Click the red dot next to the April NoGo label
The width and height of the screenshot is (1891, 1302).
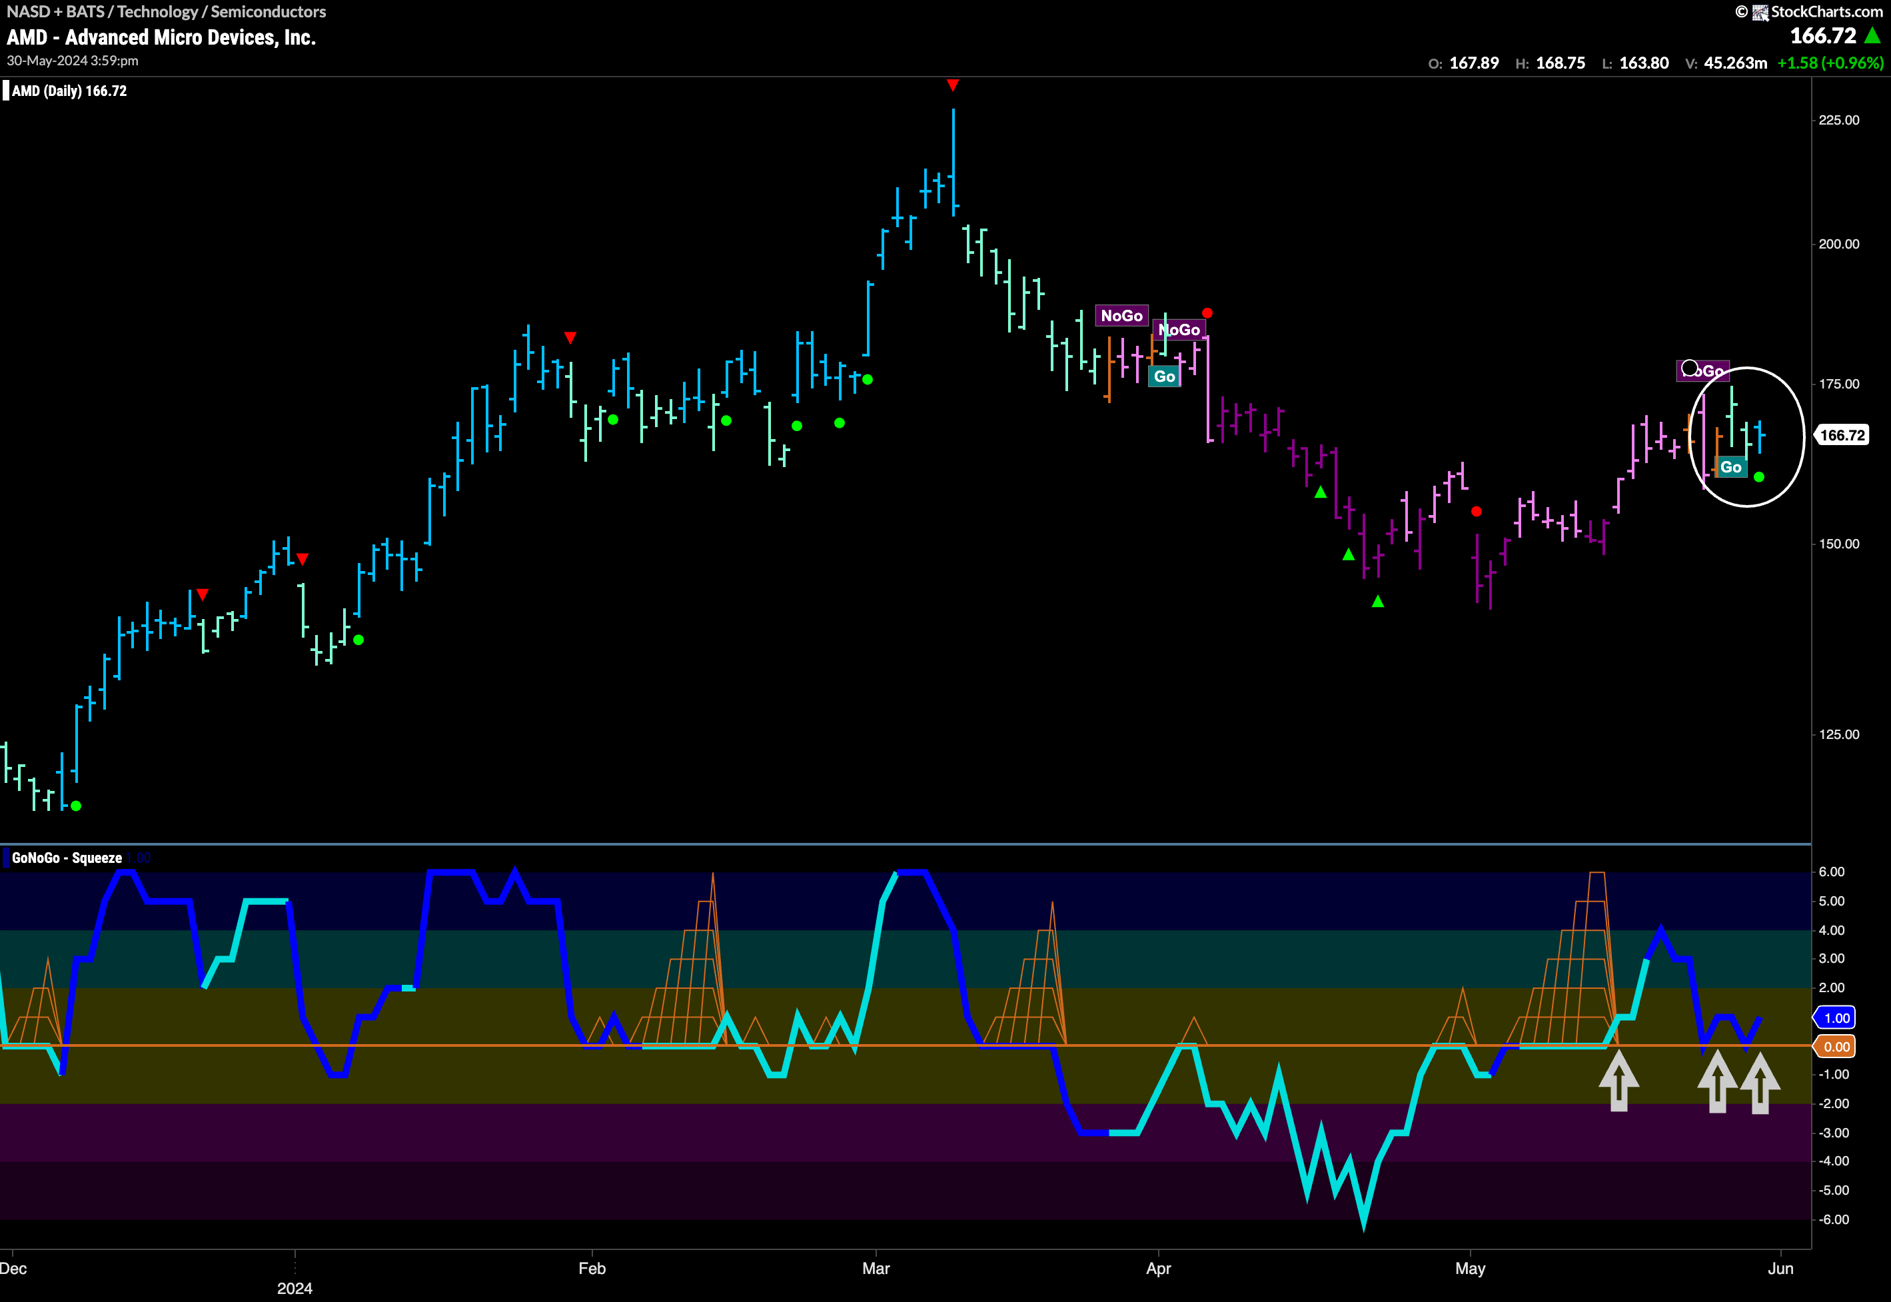click(x=1207, y=313)
